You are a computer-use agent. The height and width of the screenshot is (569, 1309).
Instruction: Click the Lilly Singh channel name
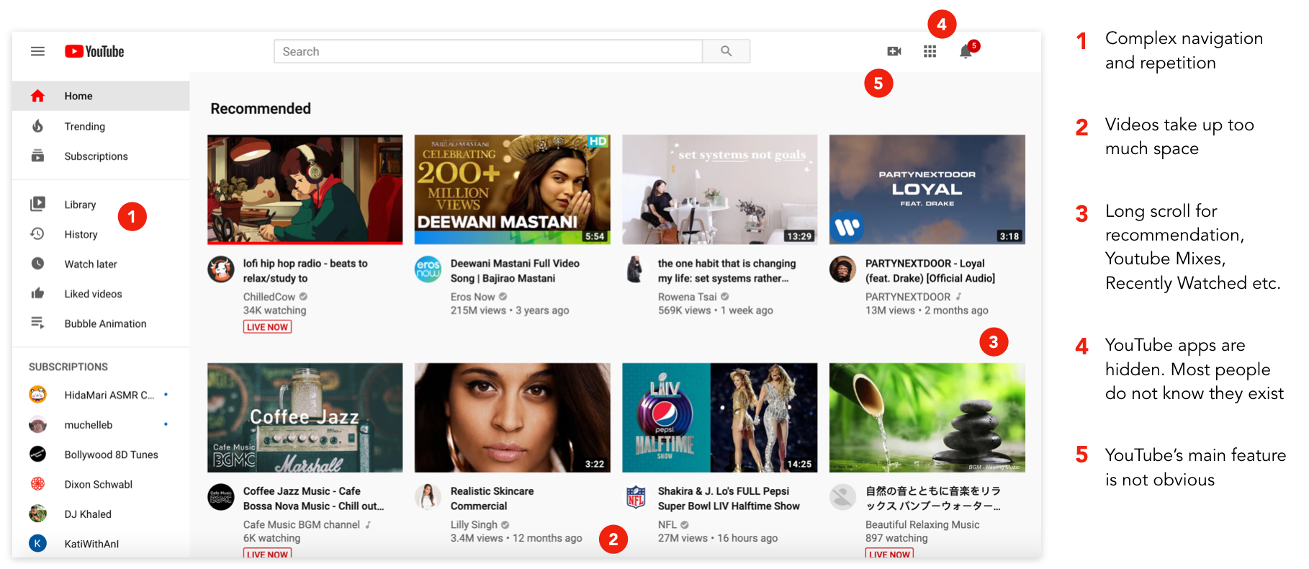(x=474, y=524)
